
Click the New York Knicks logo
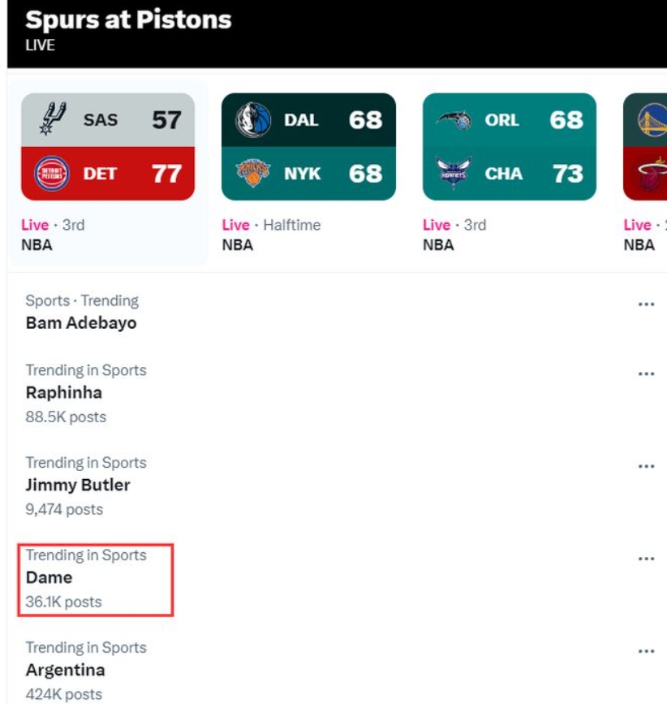253,173
